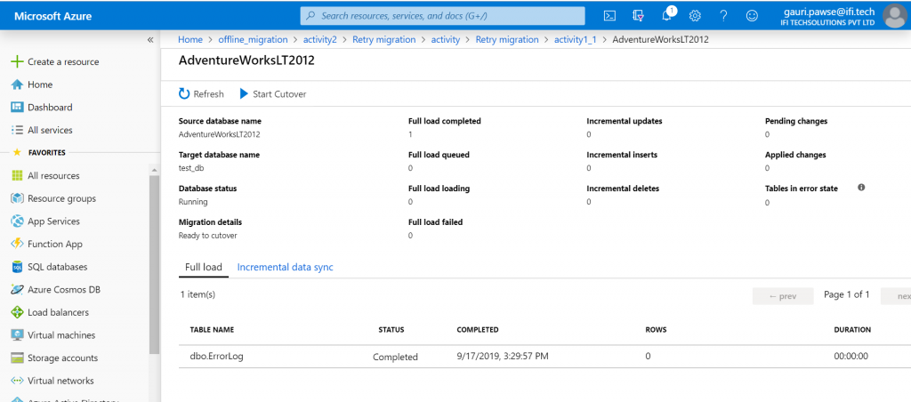Click the Start Cutover play icon
911x402 pixels.
244,94
